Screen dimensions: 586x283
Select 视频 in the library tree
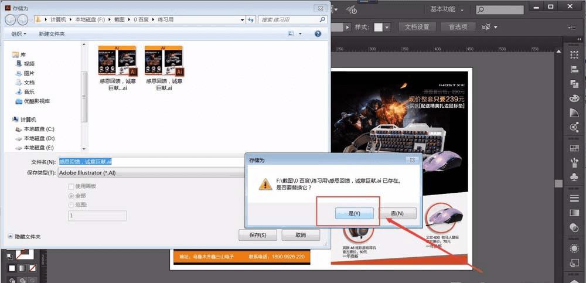(x=29, y=64)
